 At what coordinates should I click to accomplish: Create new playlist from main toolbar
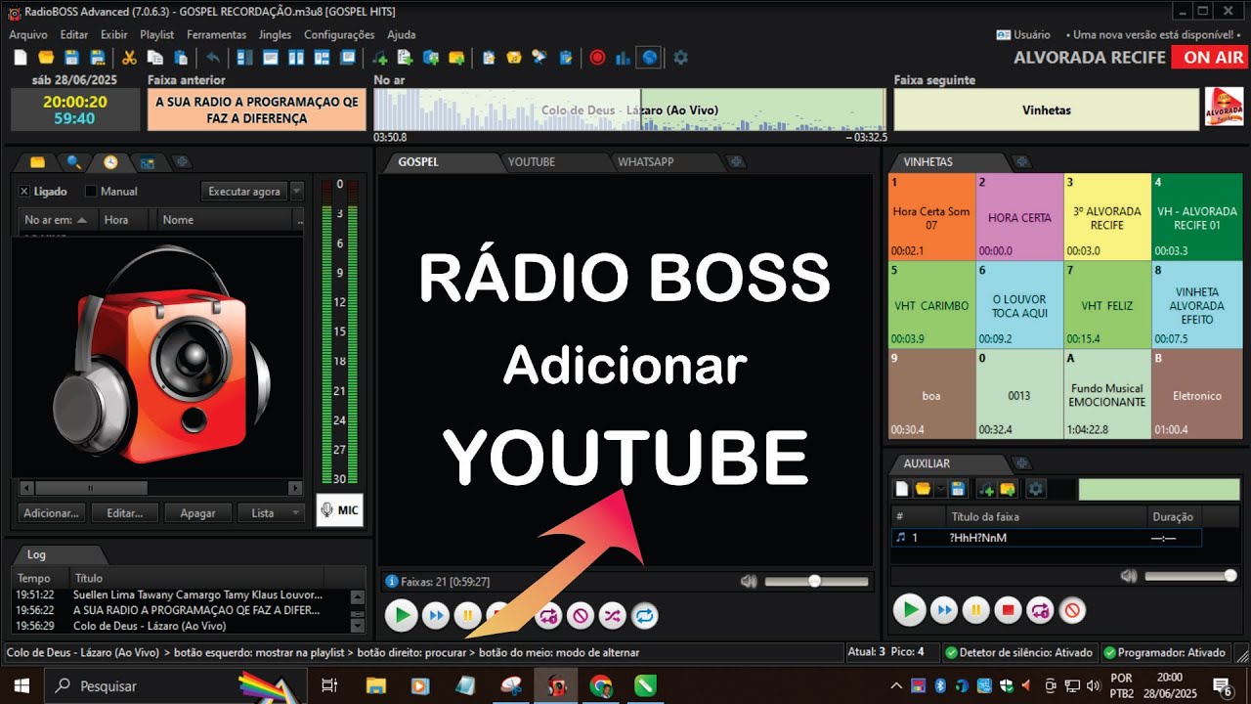tap(20, 58)
